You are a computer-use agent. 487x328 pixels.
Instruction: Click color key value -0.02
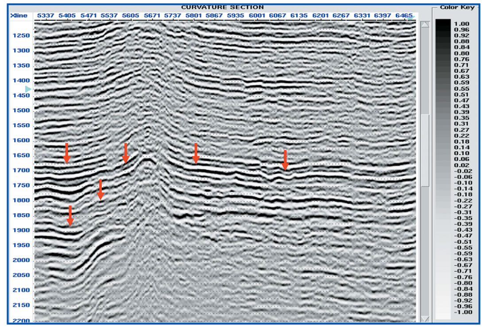(463, 171)
